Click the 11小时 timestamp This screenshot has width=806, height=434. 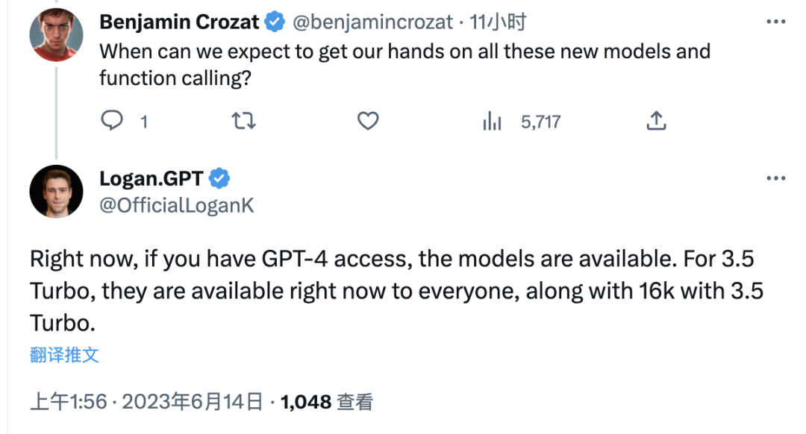click(498, 22)
